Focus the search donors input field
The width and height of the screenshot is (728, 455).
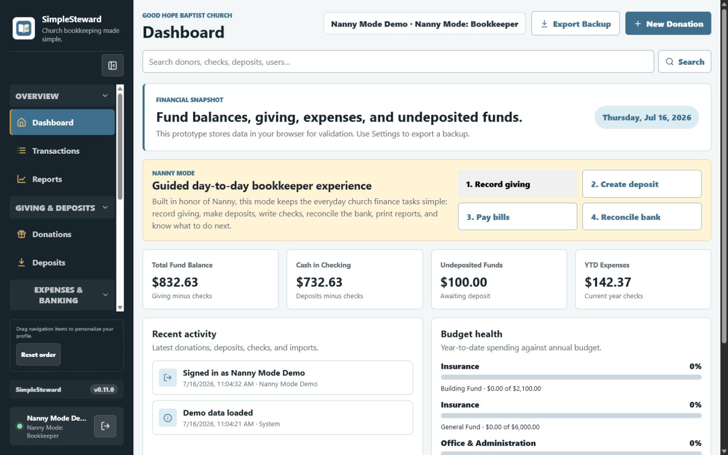(x=398, y=62)
